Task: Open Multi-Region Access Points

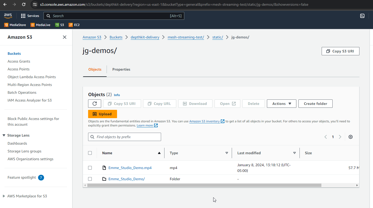Action: click(30, 85)
